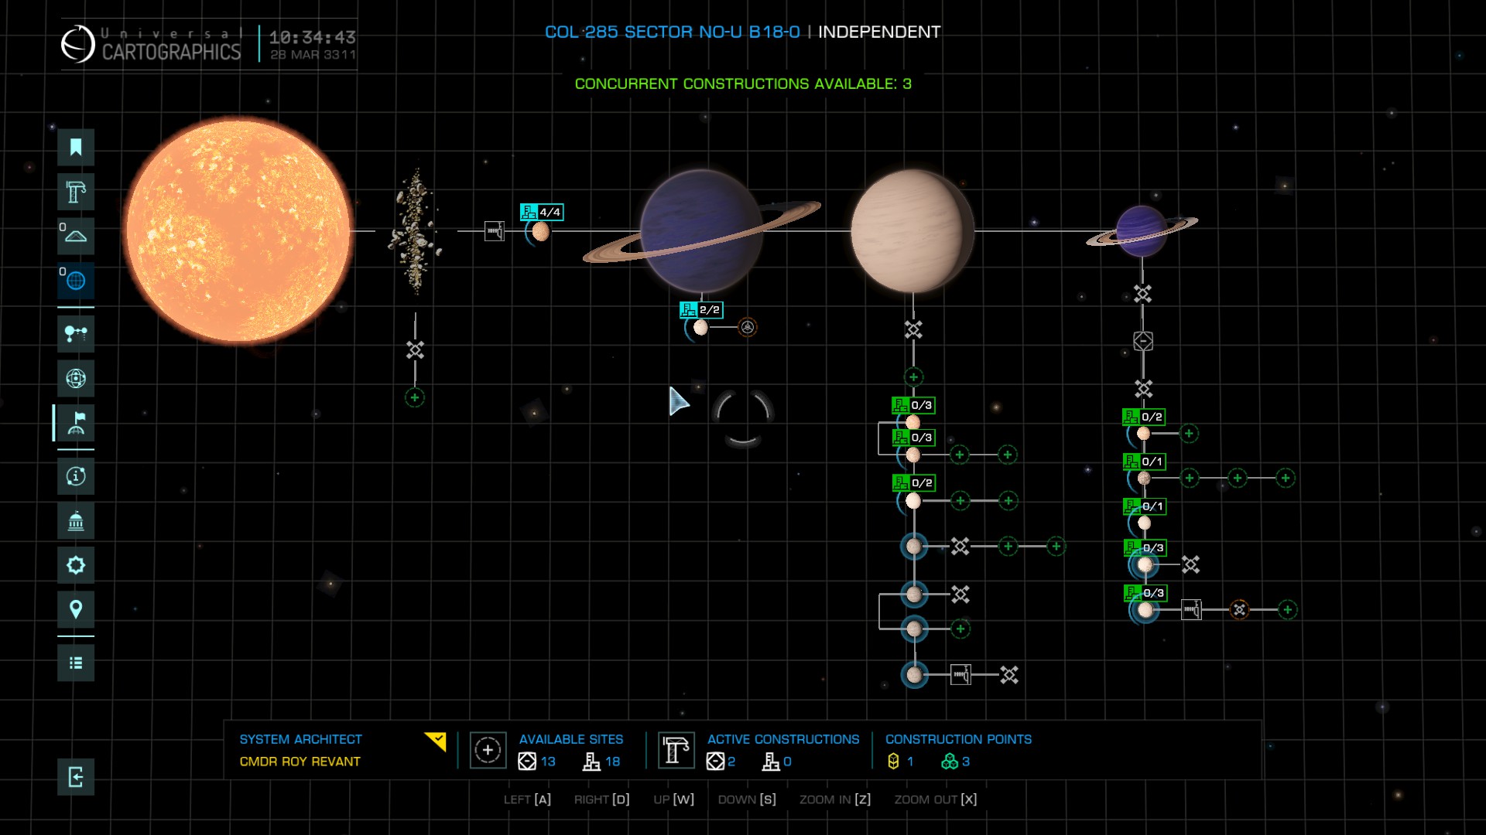Click the orange settlement icon beside the 2/2 moon
The height and width of the screenshot is (835, 1486).
tap(748, 327)
